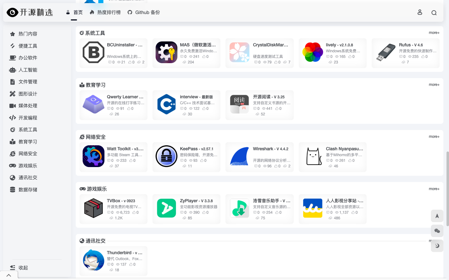Click more+ for 游戏娱乐 section

click(434, 189)
